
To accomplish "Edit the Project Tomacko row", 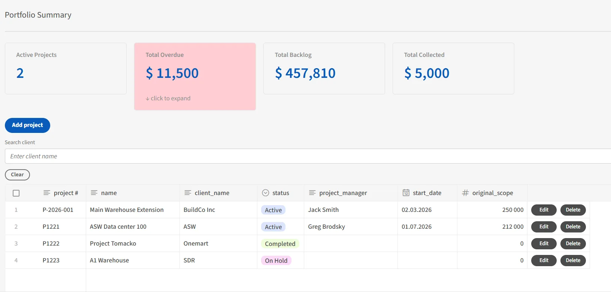I will coord(544,244).
